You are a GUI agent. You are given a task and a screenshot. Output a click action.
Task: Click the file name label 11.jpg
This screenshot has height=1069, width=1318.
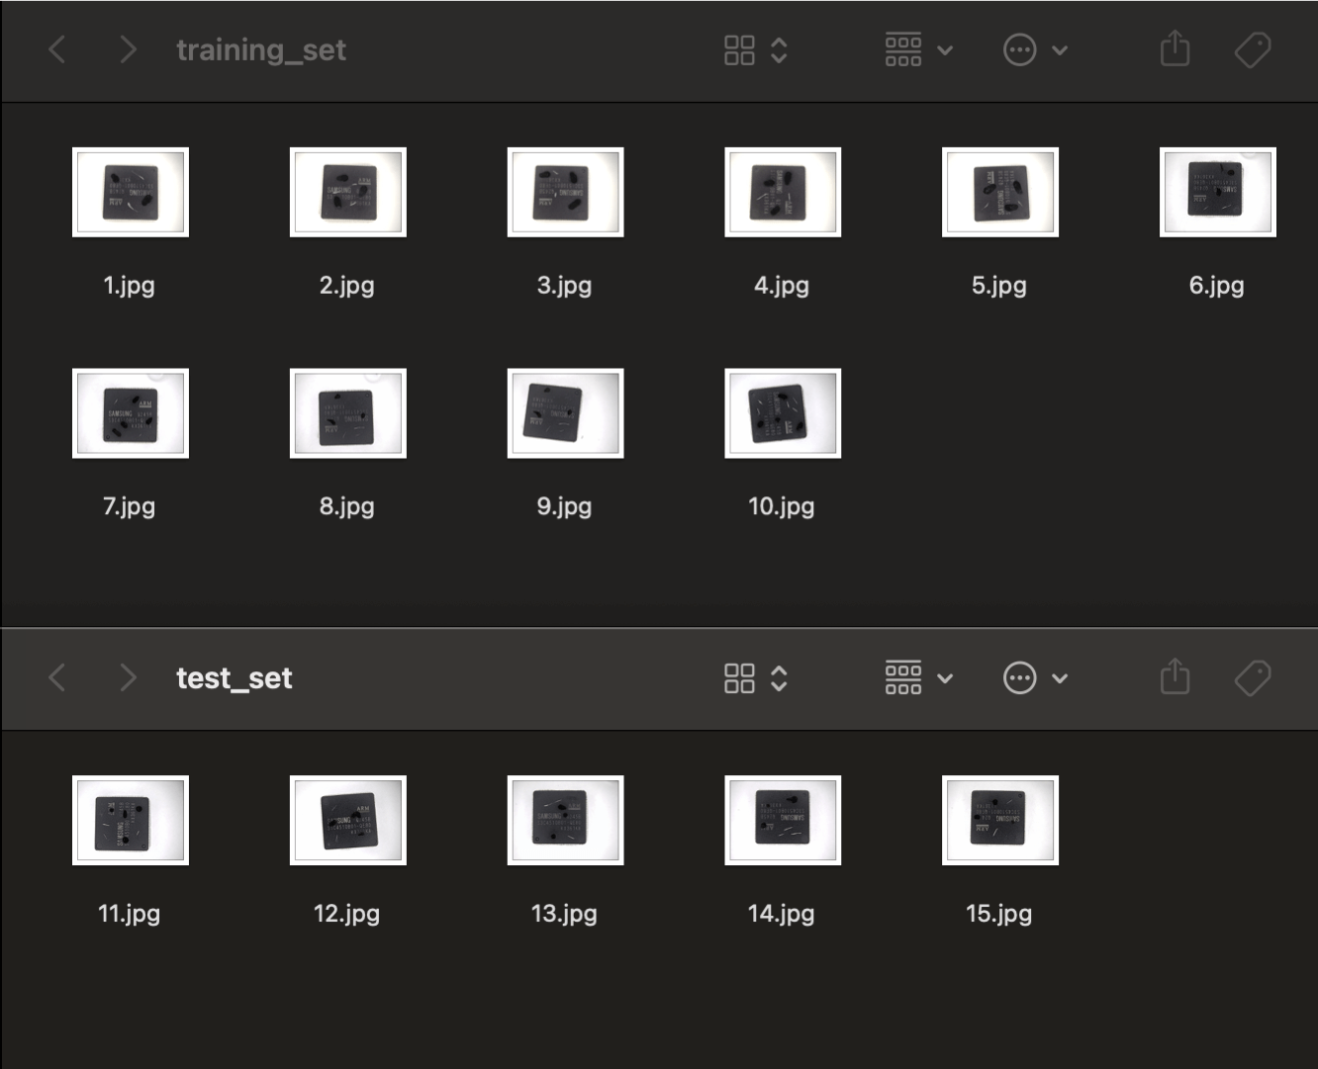[x=130, y=914]
